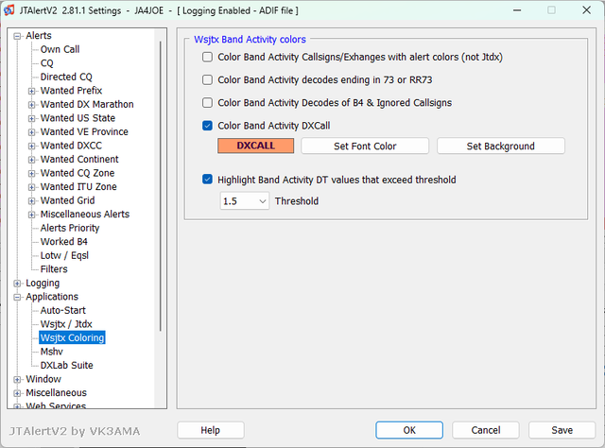Expand the Wanted DXCC node

point(31,146)
